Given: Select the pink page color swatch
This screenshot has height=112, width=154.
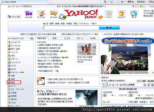Looking at the screenshot, I should [x=136, y=6].
